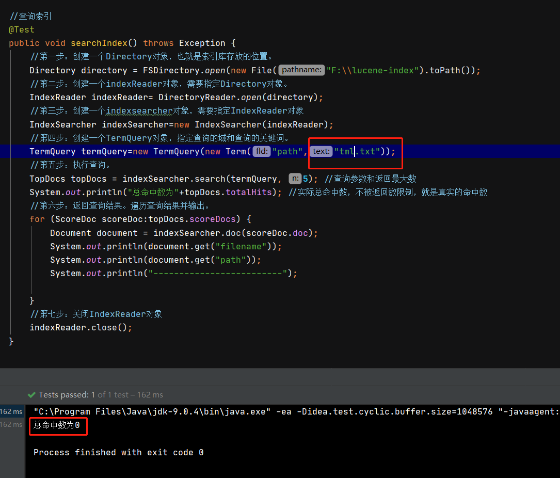Click the termQuery variable declaration name
This screenshot has width=560, height=478.
(x=104, y=151)
